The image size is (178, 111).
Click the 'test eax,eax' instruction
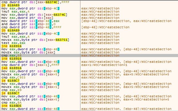coord(13,43)
